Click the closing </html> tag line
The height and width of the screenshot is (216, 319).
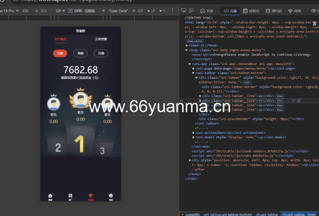click(x=191, y=179)
